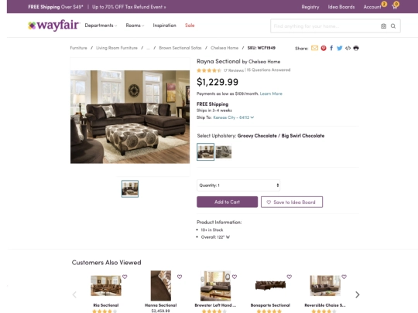Expand the Departments menu
This screenshot has width=418, height=313.
click(101, 26)
